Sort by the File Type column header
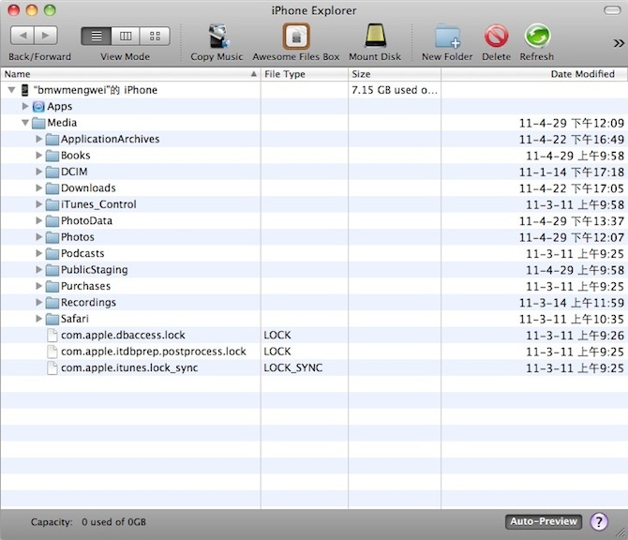The width and height of the screenshot is (628, 540). click(x=305, y=74)
